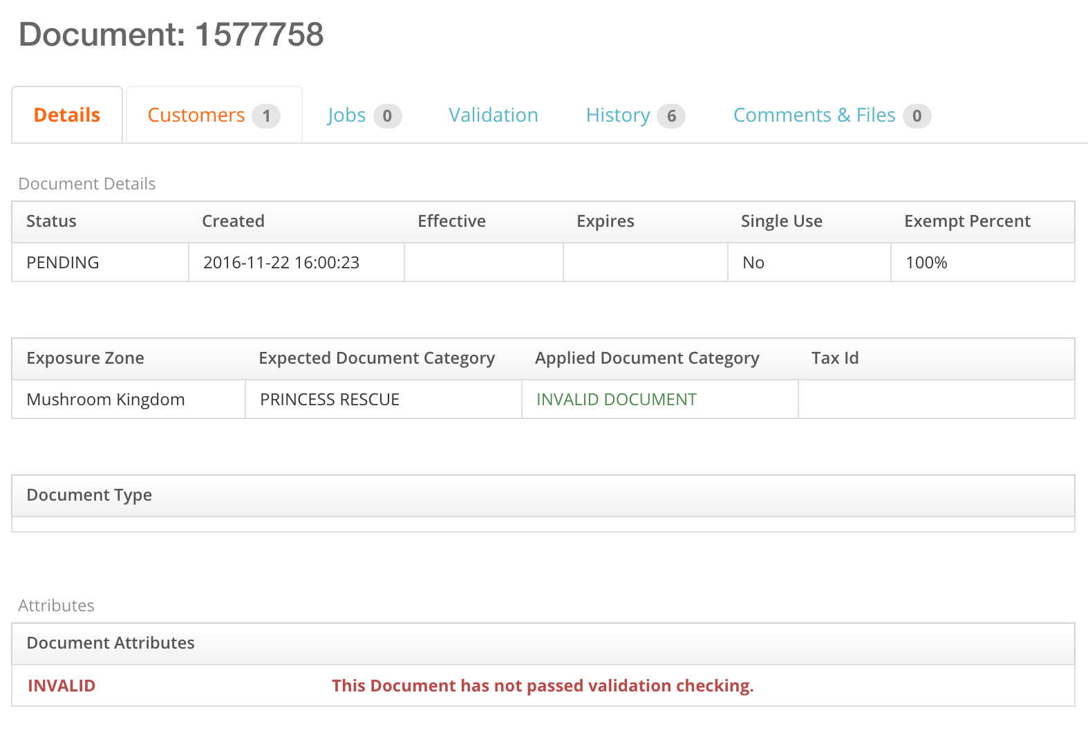Go to the Validation tab
Image resolution: width=1088 pixels, height=733 pixels.
pos(493,115)
